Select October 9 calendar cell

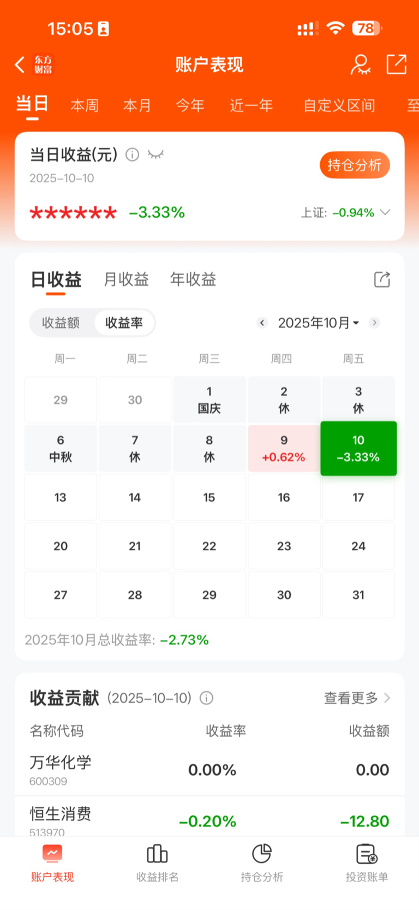pos(284,449)
